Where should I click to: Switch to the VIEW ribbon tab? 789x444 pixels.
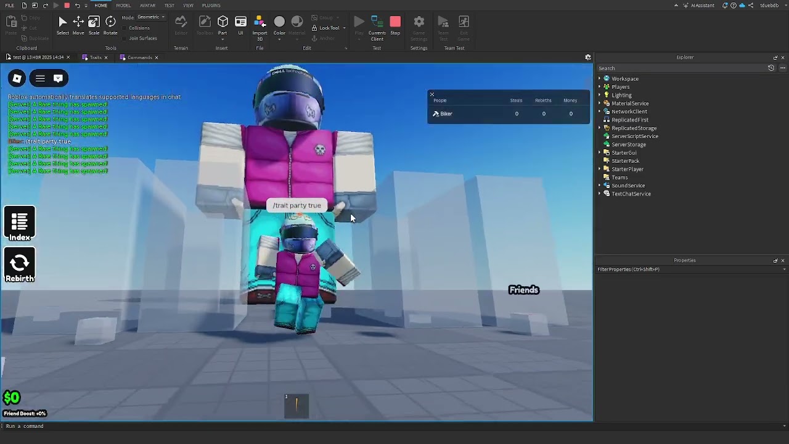188,5
